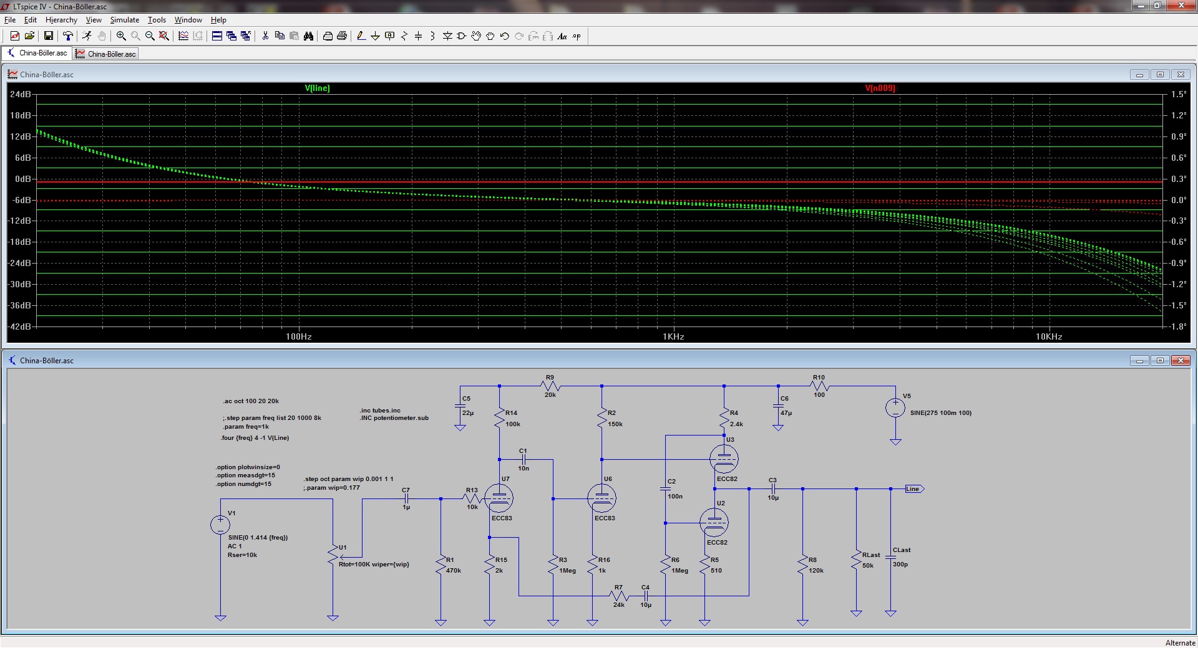Open the File menu
This screenshot has height=648, width=1198.
pos(10,20)
